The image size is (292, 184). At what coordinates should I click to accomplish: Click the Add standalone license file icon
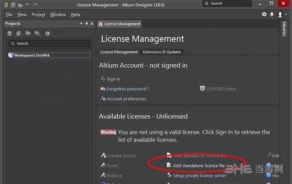pos(169,165)
